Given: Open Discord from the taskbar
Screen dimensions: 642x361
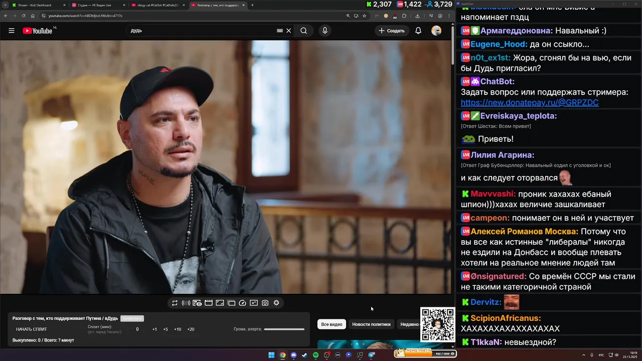Looking at the screenshot, I should 293,355.
